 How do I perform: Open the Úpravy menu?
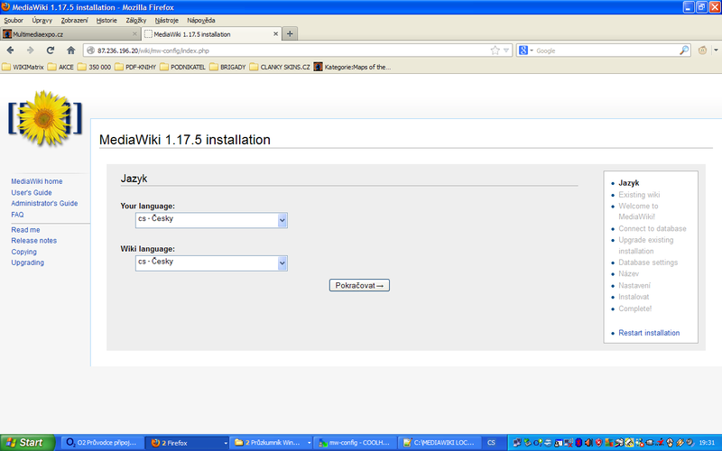click(42, 20)
